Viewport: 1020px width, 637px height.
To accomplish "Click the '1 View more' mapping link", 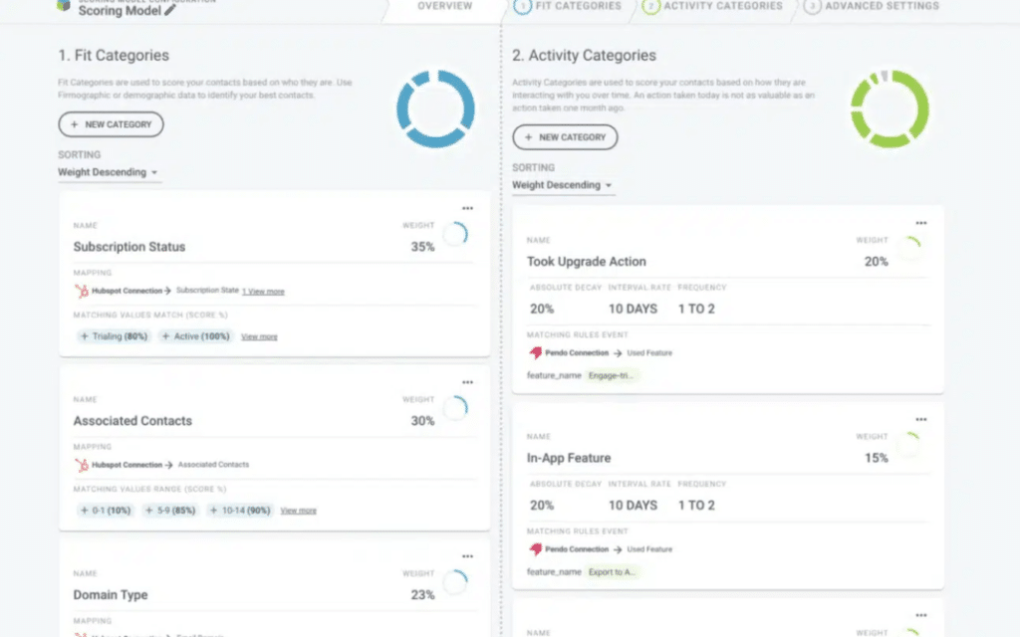I will click(x=263, y=292).
